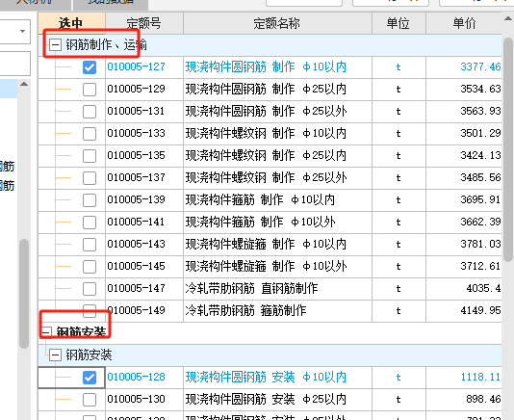Click 冷轧带肋钢筋 箍筋制作 name cell
The image size is (514, 420).
277,311
